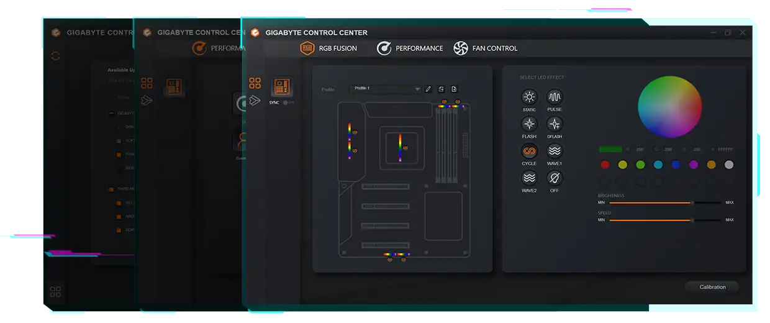Open the RGB Fusion tab

(x=329, y=48)
